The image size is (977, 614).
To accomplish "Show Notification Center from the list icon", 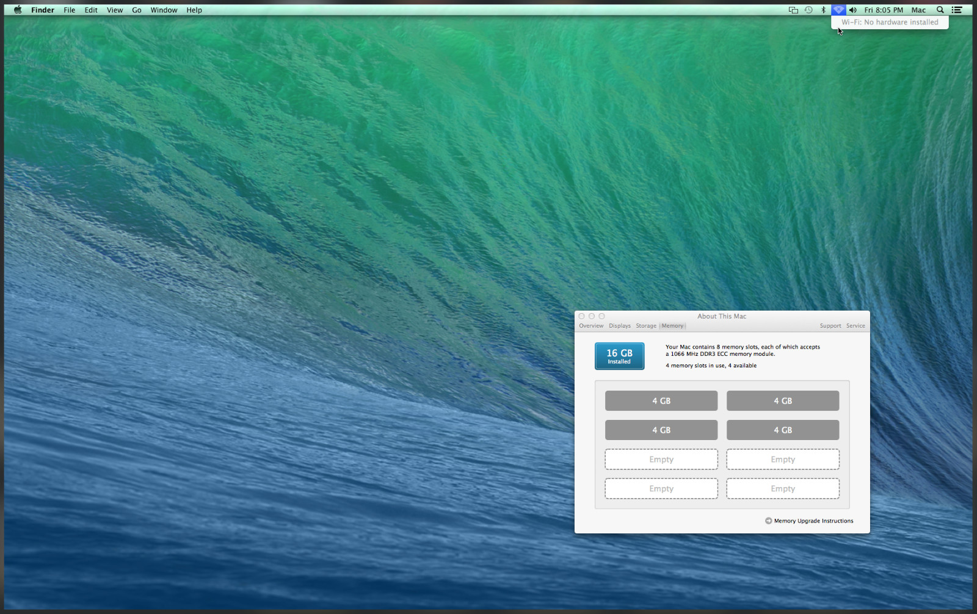I will coord(957,10).
